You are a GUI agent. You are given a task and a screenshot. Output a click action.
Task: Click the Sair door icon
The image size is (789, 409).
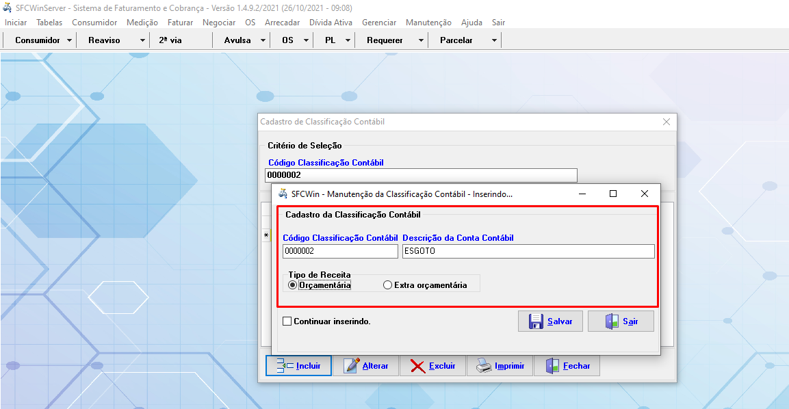point(611,321)
